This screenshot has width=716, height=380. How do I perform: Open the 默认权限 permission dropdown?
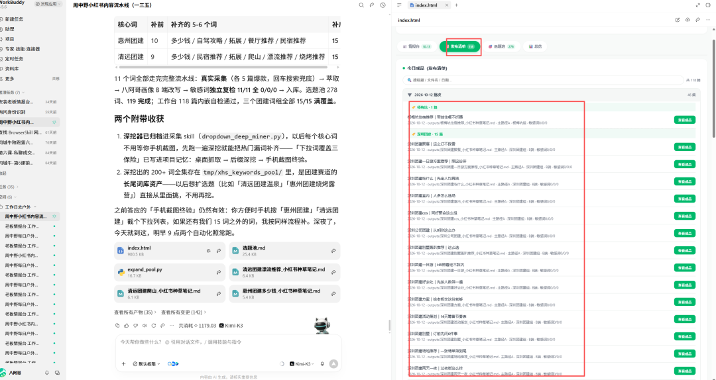[147, 364]
